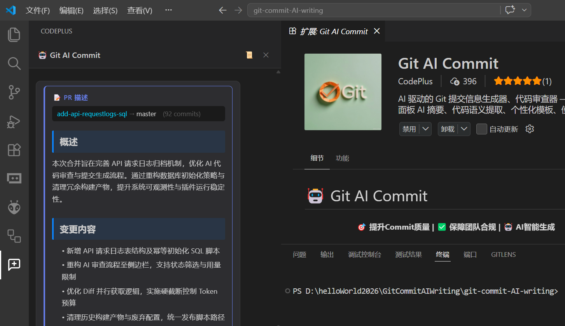Switch to the 端口 panel tab
Image resolution: width=565 pixels, height=326 pixels.
pyautogui.click(x=470, y=255)
